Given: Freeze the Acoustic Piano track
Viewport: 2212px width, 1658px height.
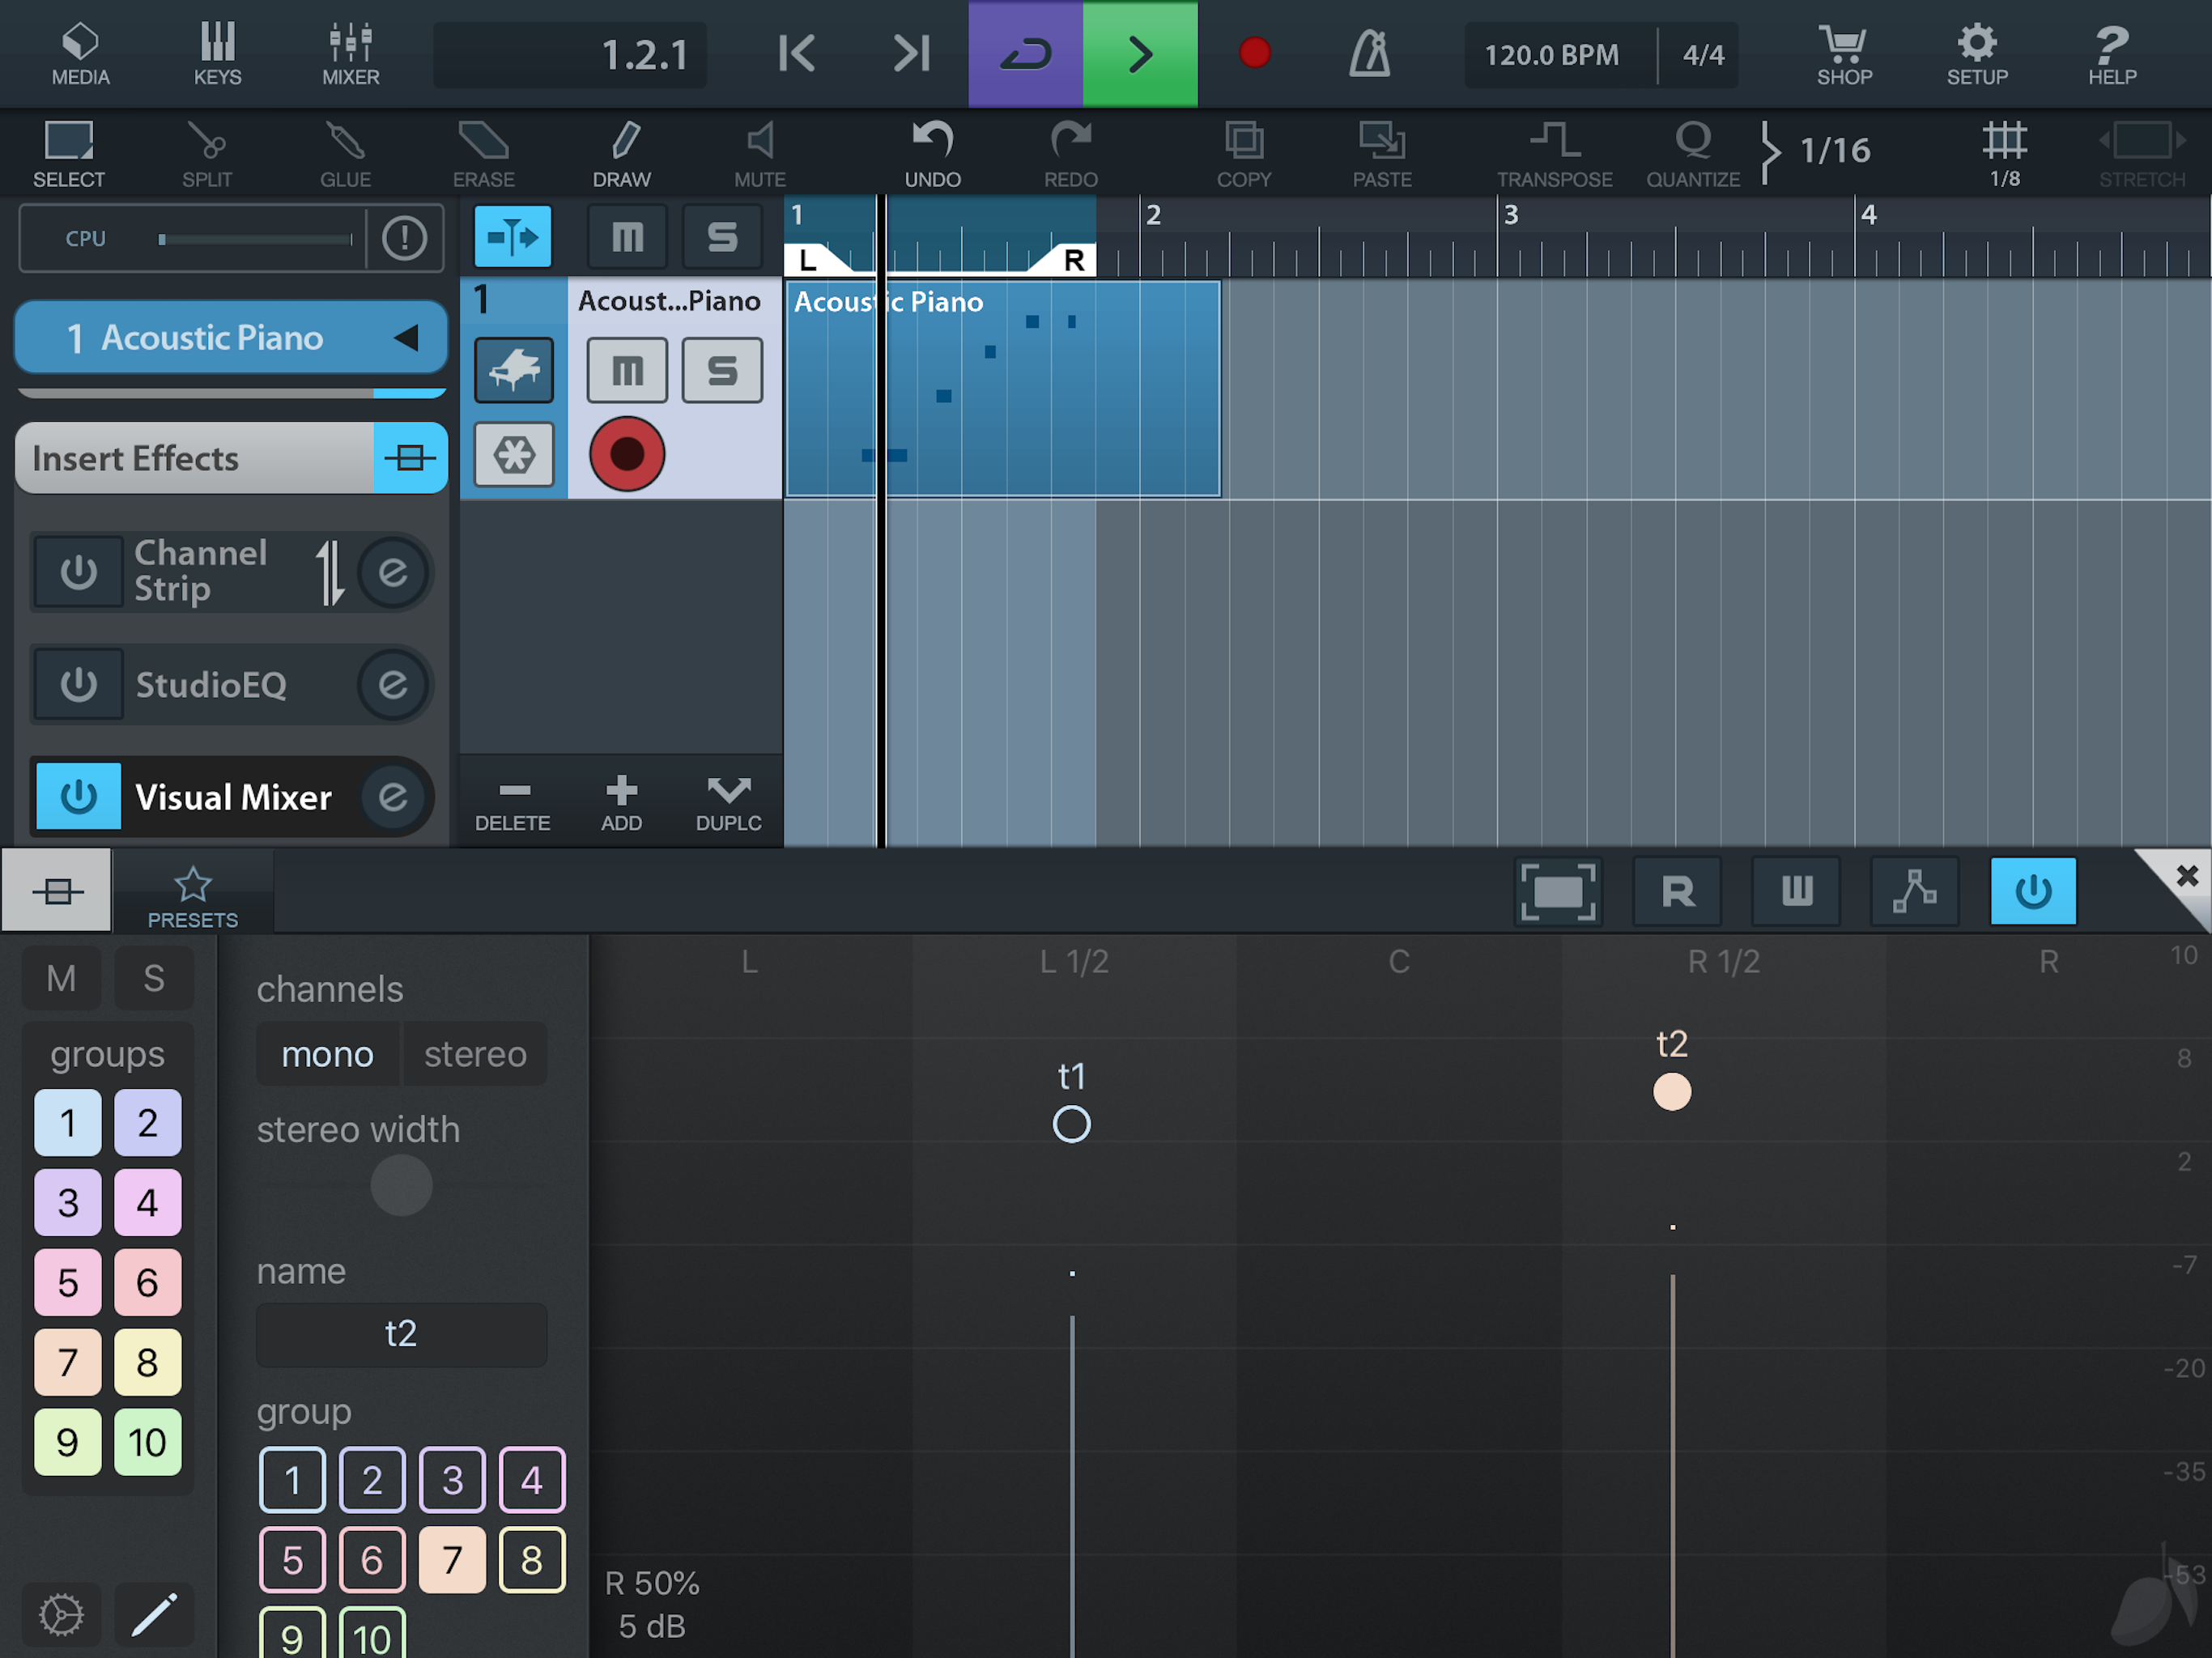Looking at the screenshot, I should coord(513,455).
